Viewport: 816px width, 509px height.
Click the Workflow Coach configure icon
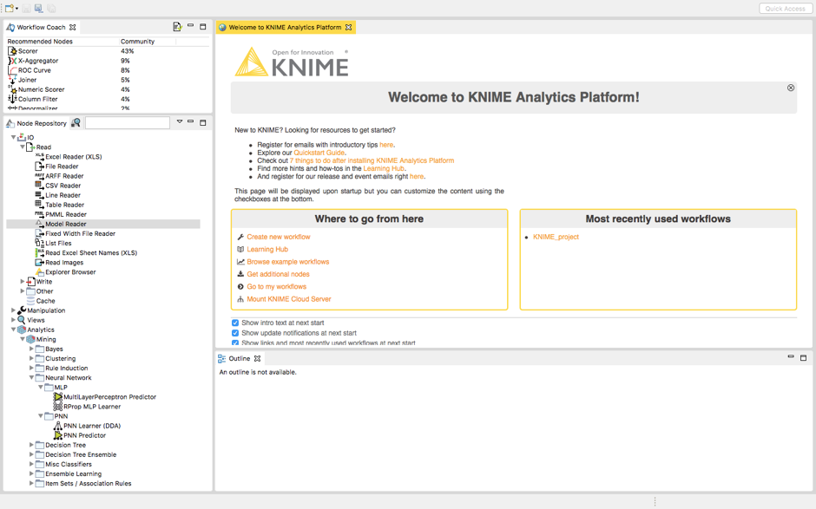tap(177, 27)
